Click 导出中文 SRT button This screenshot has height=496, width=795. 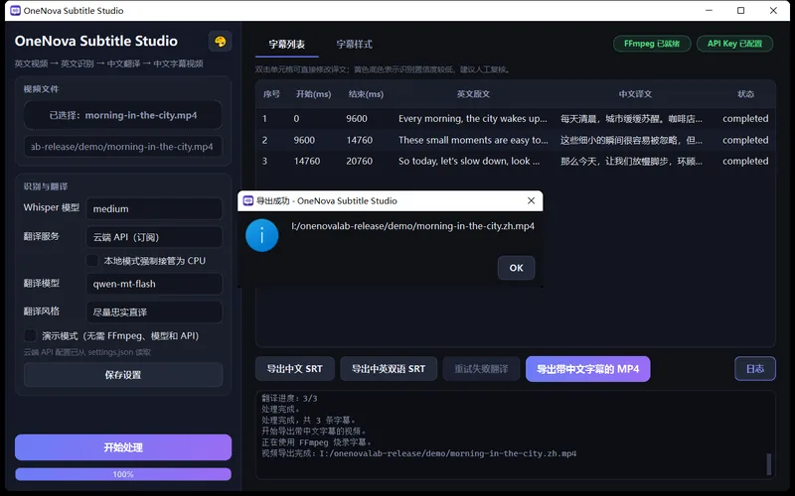coord(294,369)
